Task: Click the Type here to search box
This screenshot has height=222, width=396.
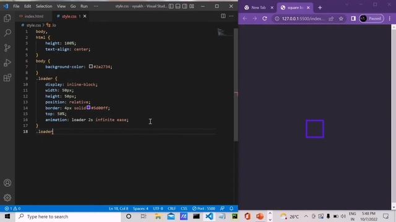Action: (x=68, y=216)
